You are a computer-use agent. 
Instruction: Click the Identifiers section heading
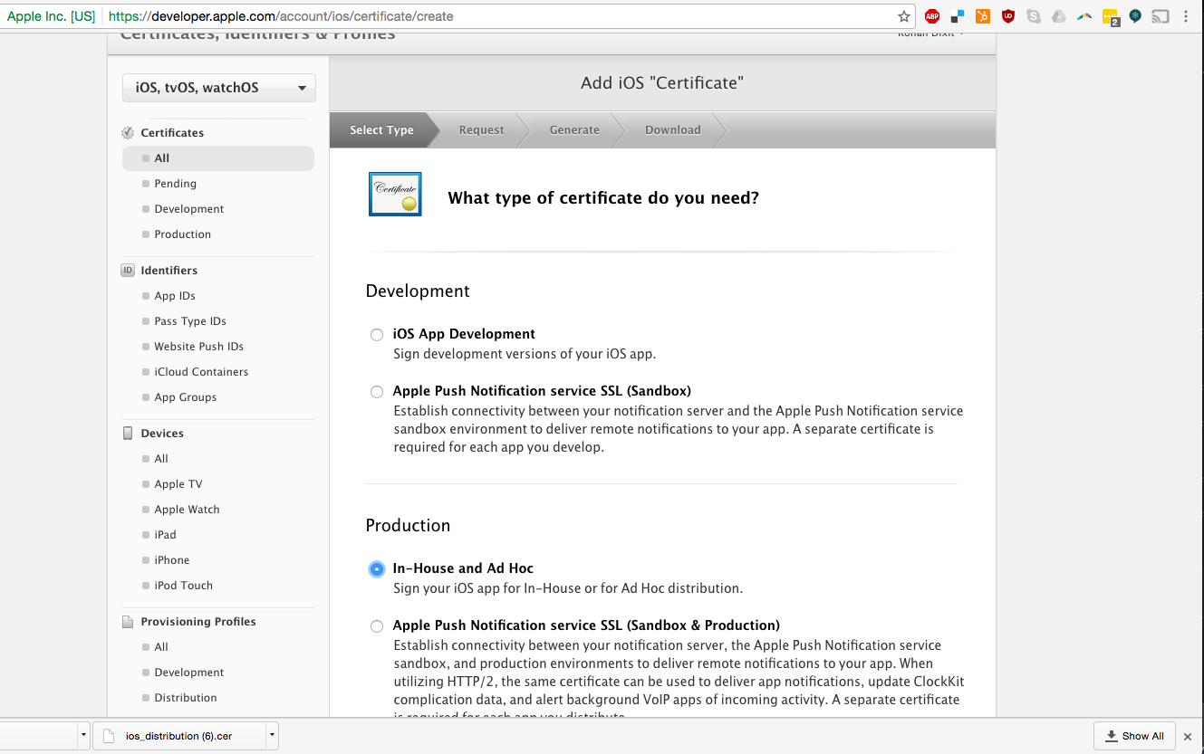tap(169, 271)
